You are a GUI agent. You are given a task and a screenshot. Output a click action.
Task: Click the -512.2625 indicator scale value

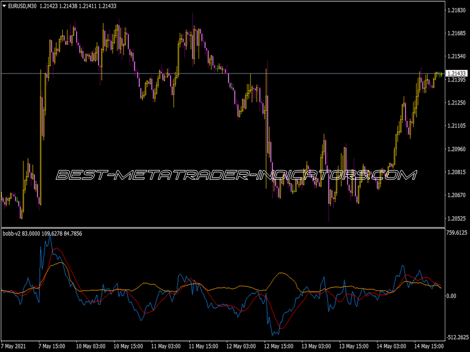point(458,337)
